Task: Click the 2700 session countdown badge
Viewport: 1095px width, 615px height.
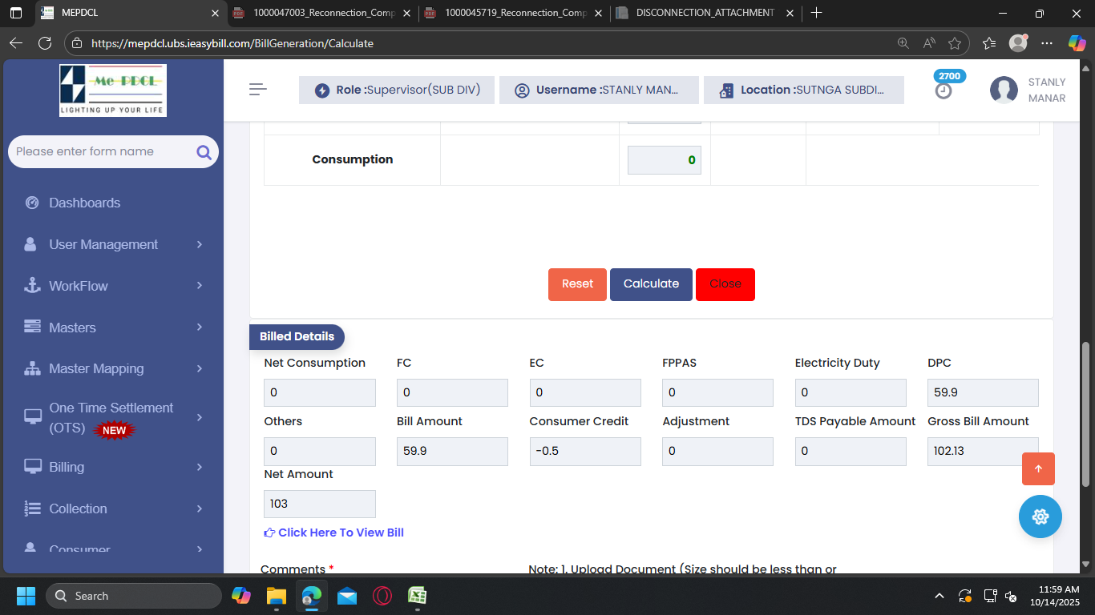Action: [949, 75]
